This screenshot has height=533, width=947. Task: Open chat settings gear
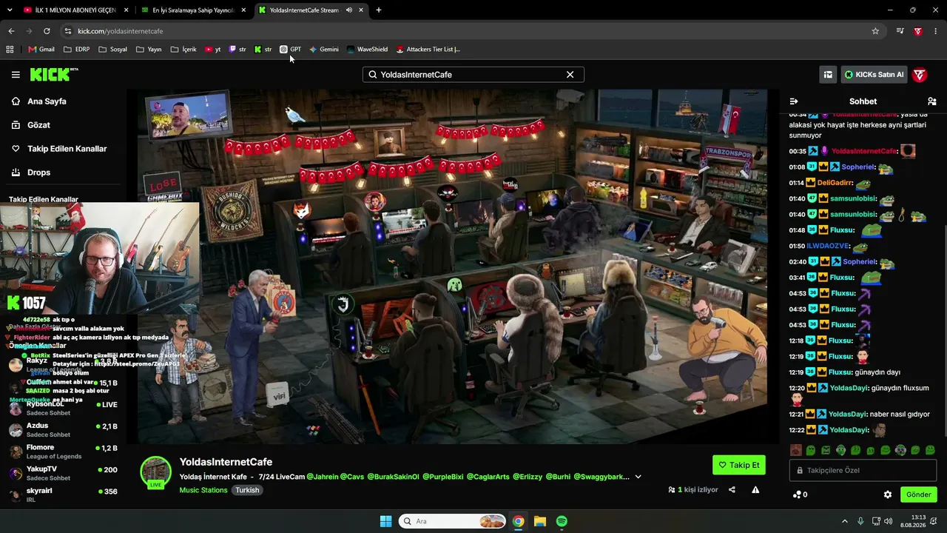coord(888,495)
